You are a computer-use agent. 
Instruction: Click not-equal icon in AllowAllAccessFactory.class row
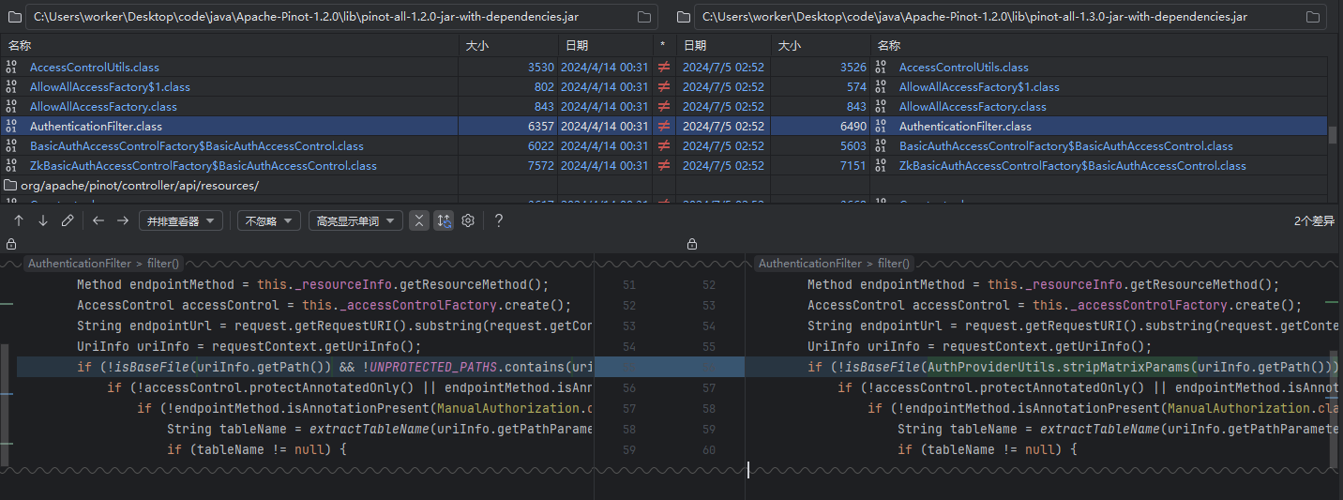pos(665,106)
